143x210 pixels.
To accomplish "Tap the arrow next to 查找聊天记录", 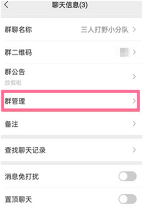I will pyautogui.click(x=134, y=150).
